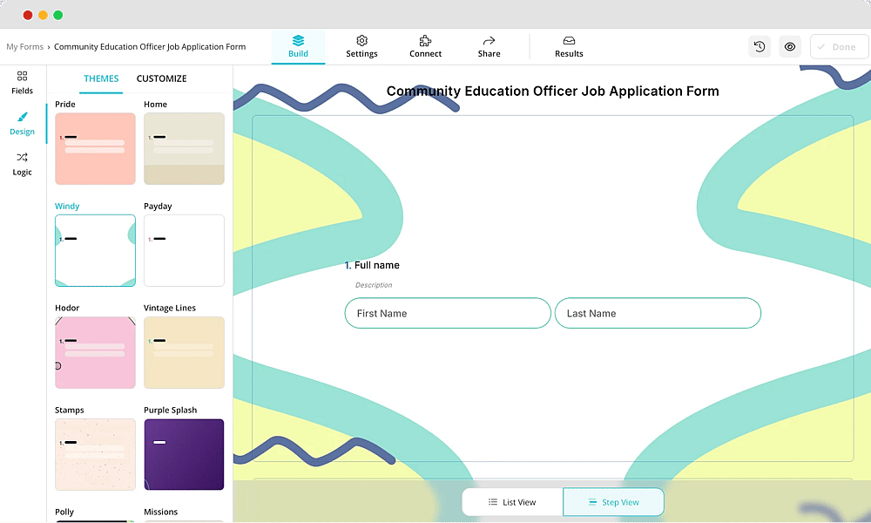Screen dimensions: 871x523
Task: Apply the Pride theme
Action: coord(95,148)
